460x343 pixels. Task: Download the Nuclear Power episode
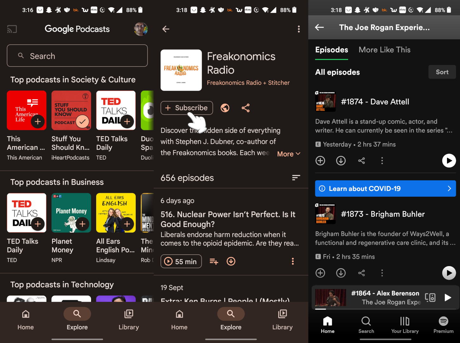point(231,261)
